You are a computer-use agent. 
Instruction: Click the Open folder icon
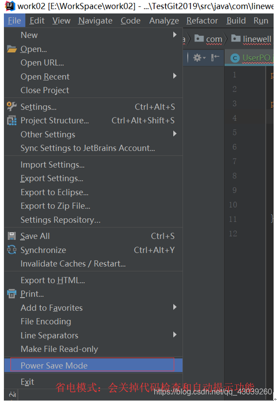point(12,49)
